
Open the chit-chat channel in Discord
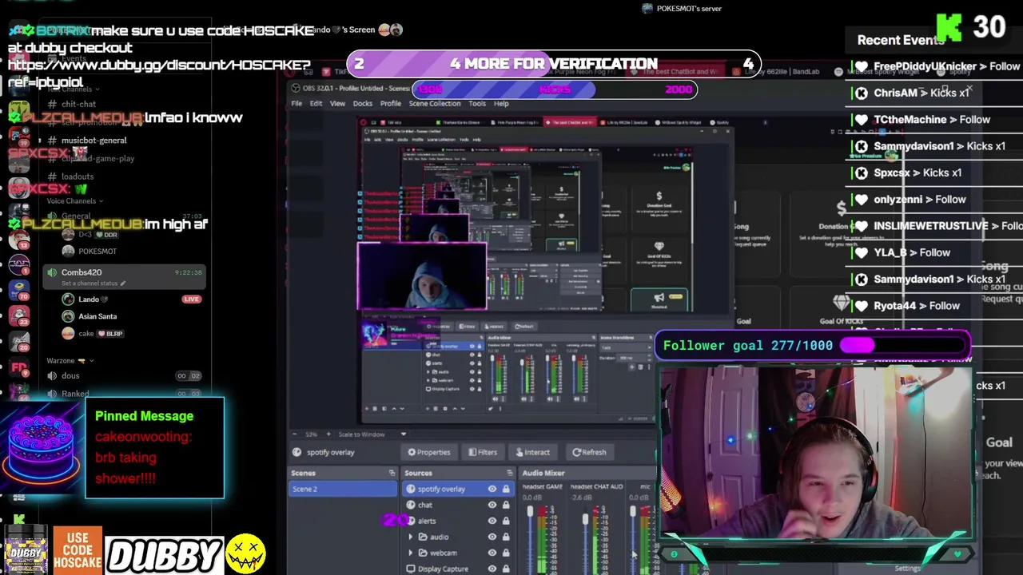78,104
